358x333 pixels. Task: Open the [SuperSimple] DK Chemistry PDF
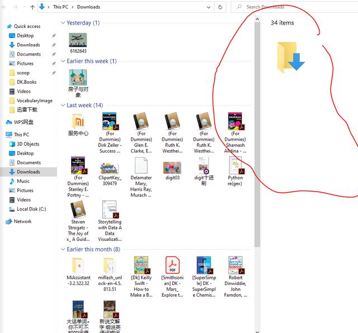(204, 277)
